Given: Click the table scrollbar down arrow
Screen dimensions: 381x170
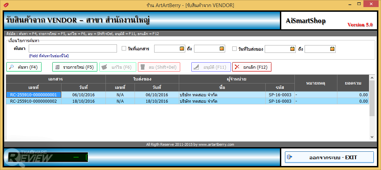Looking at the screenshot, I should [372, 137].
